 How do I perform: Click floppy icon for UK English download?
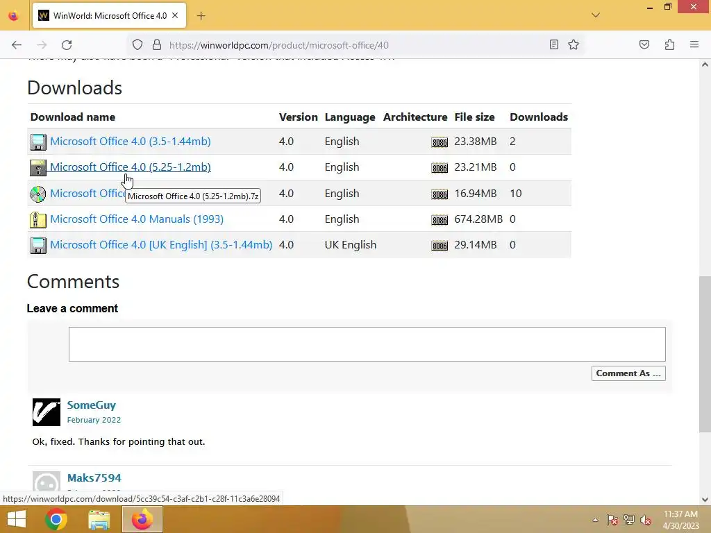38,246
